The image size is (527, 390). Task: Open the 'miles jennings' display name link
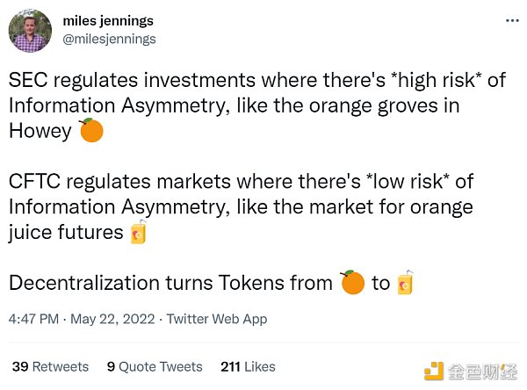coord(108,21)
